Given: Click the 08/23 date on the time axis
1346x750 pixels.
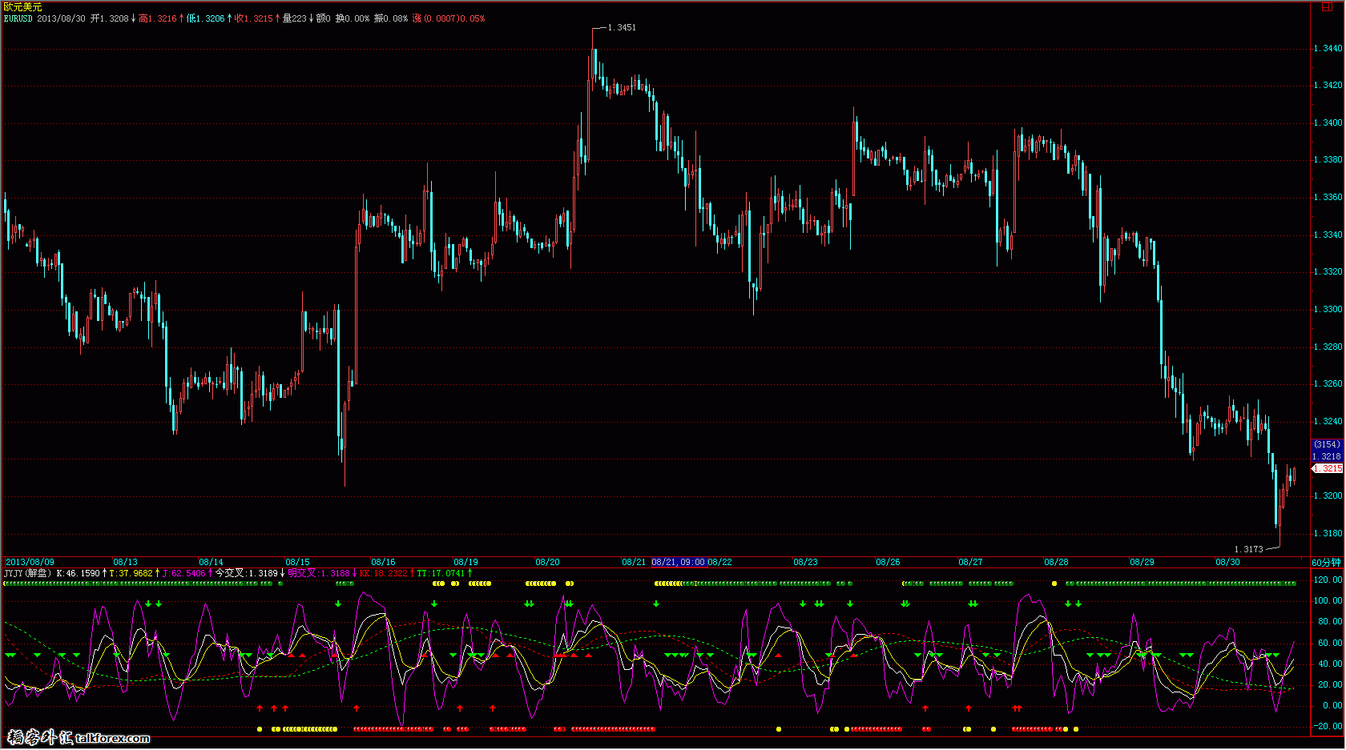Looking at the screenshot, I should [805, 562].
